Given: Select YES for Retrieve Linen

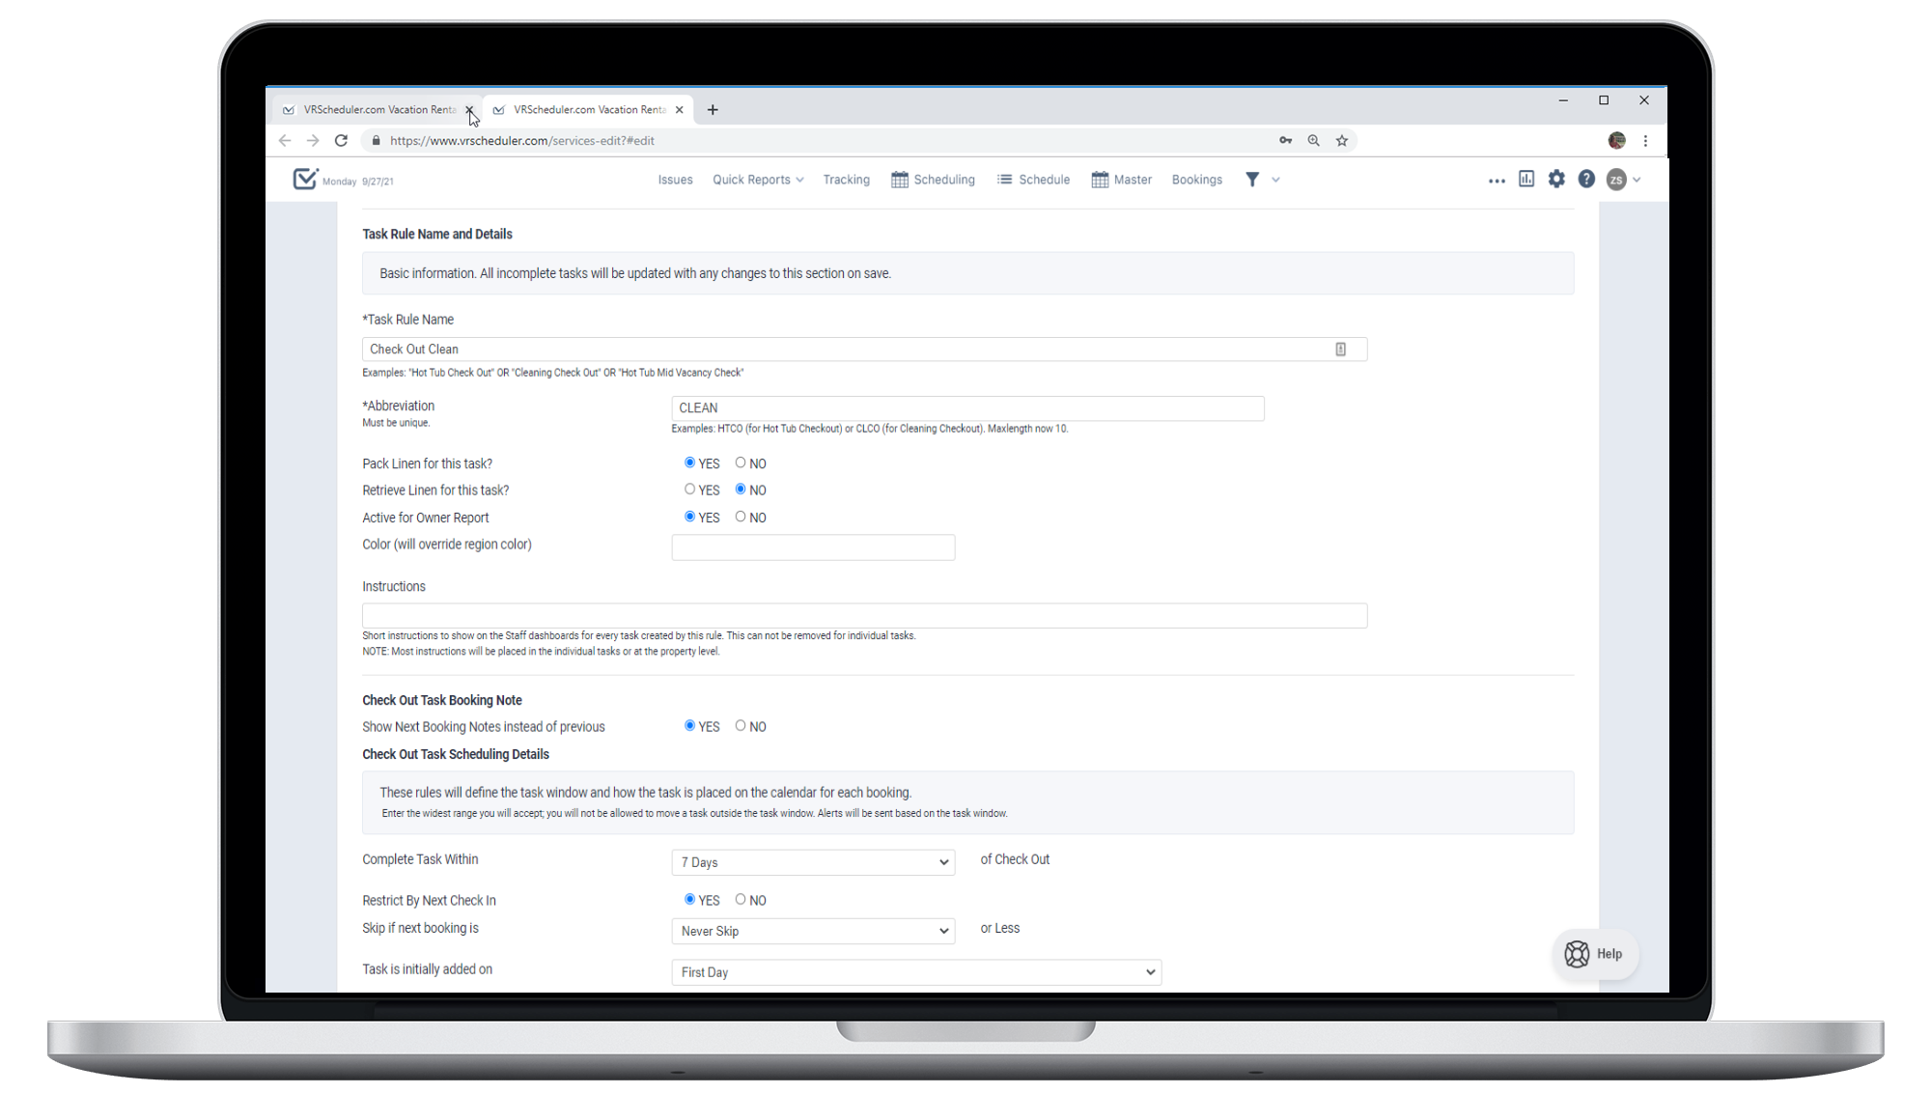Looking at the screenshot, I should pos(689,490).
